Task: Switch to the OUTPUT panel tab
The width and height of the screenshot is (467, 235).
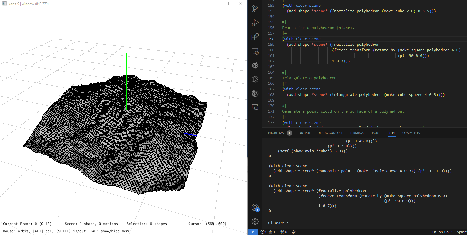Action: coord(304,133)
